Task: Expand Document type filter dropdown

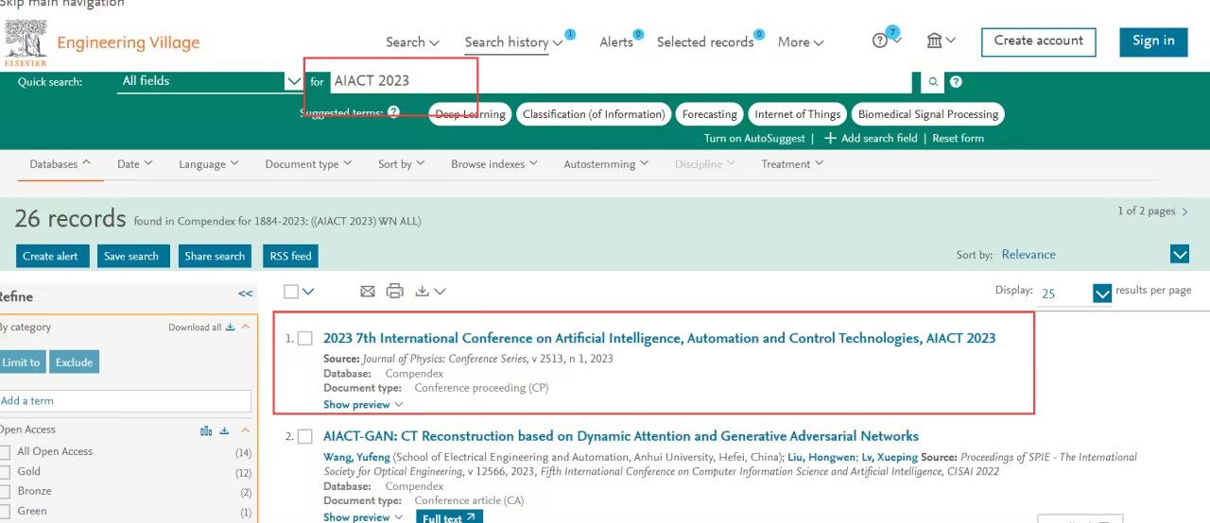Action: tap(308, 164)
